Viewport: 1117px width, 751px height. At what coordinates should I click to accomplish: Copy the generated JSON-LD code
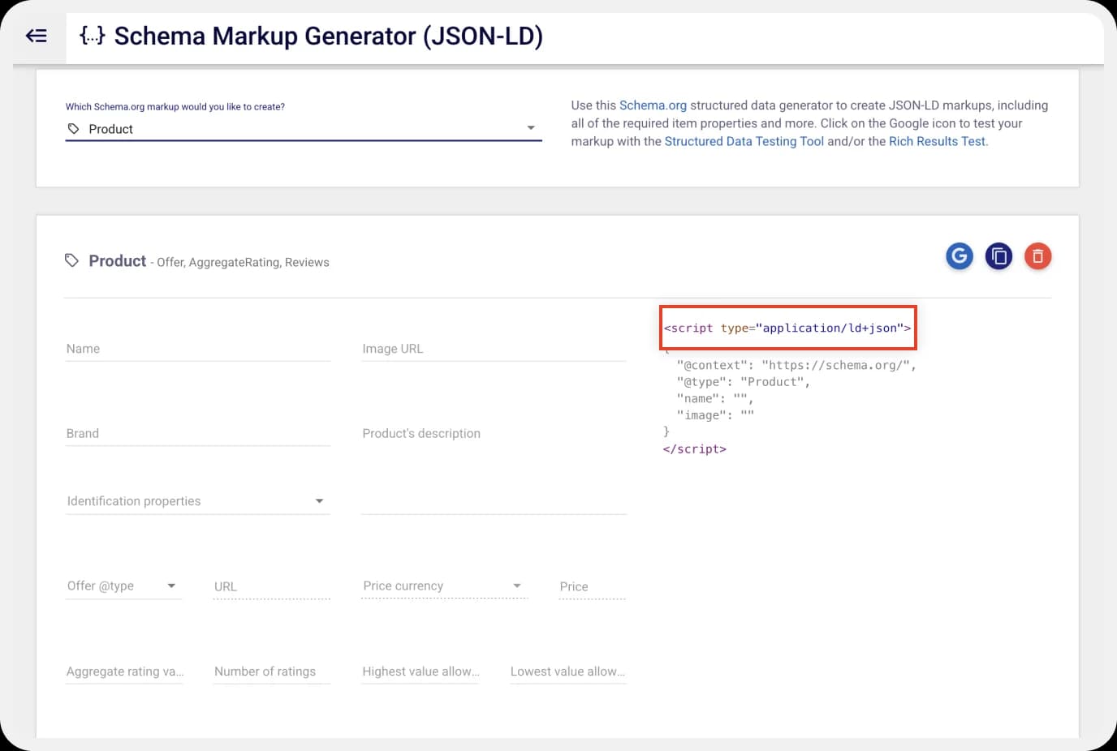pos(998,255)
